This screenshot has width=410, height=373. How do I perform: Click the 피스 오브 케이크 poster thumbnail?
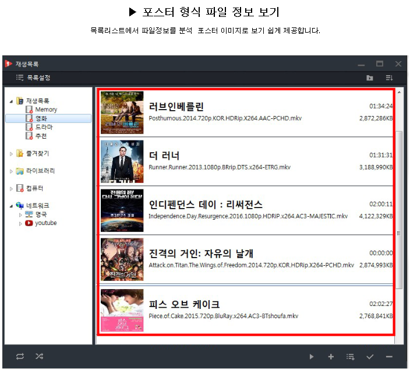click(x=122, y=311)
